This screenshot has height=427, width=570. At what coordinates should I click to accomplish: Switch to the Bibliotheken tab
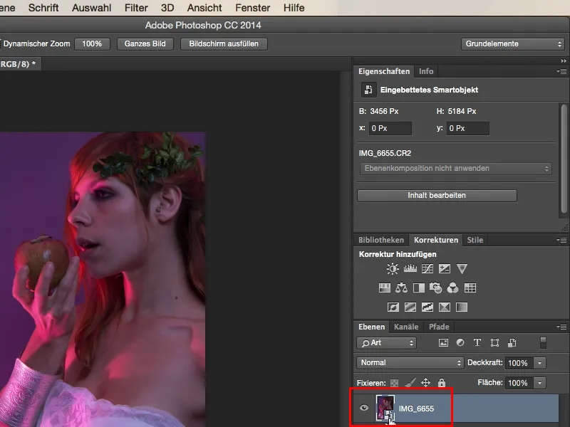coord(381,240)
